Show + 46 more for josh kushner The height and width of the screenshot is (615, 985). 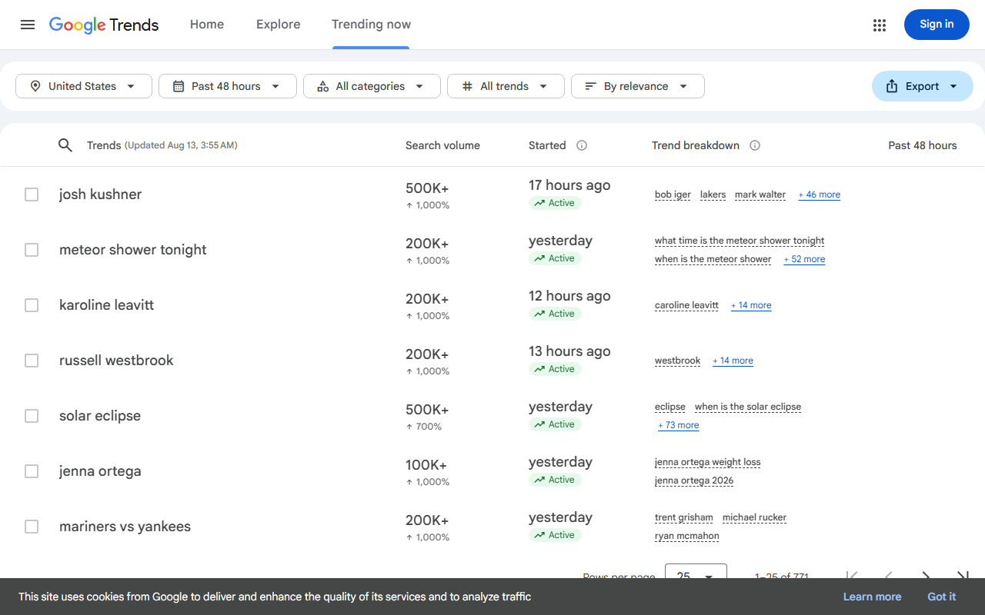point(820,194)
